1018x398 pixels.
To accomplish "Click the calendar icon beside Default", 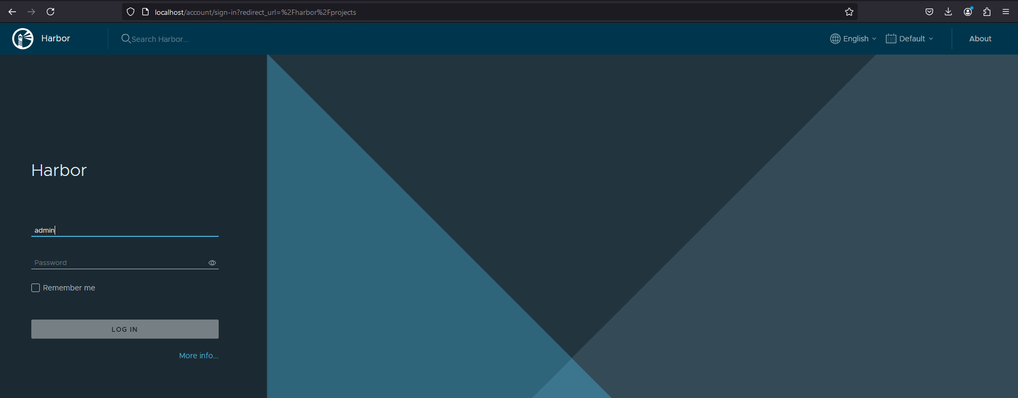I will [x=891, y=39].
